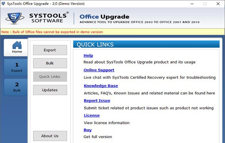The width and height of the screenshot is (225, 143).
Task: Open the Updates button
Action: [x=50, y=90]
